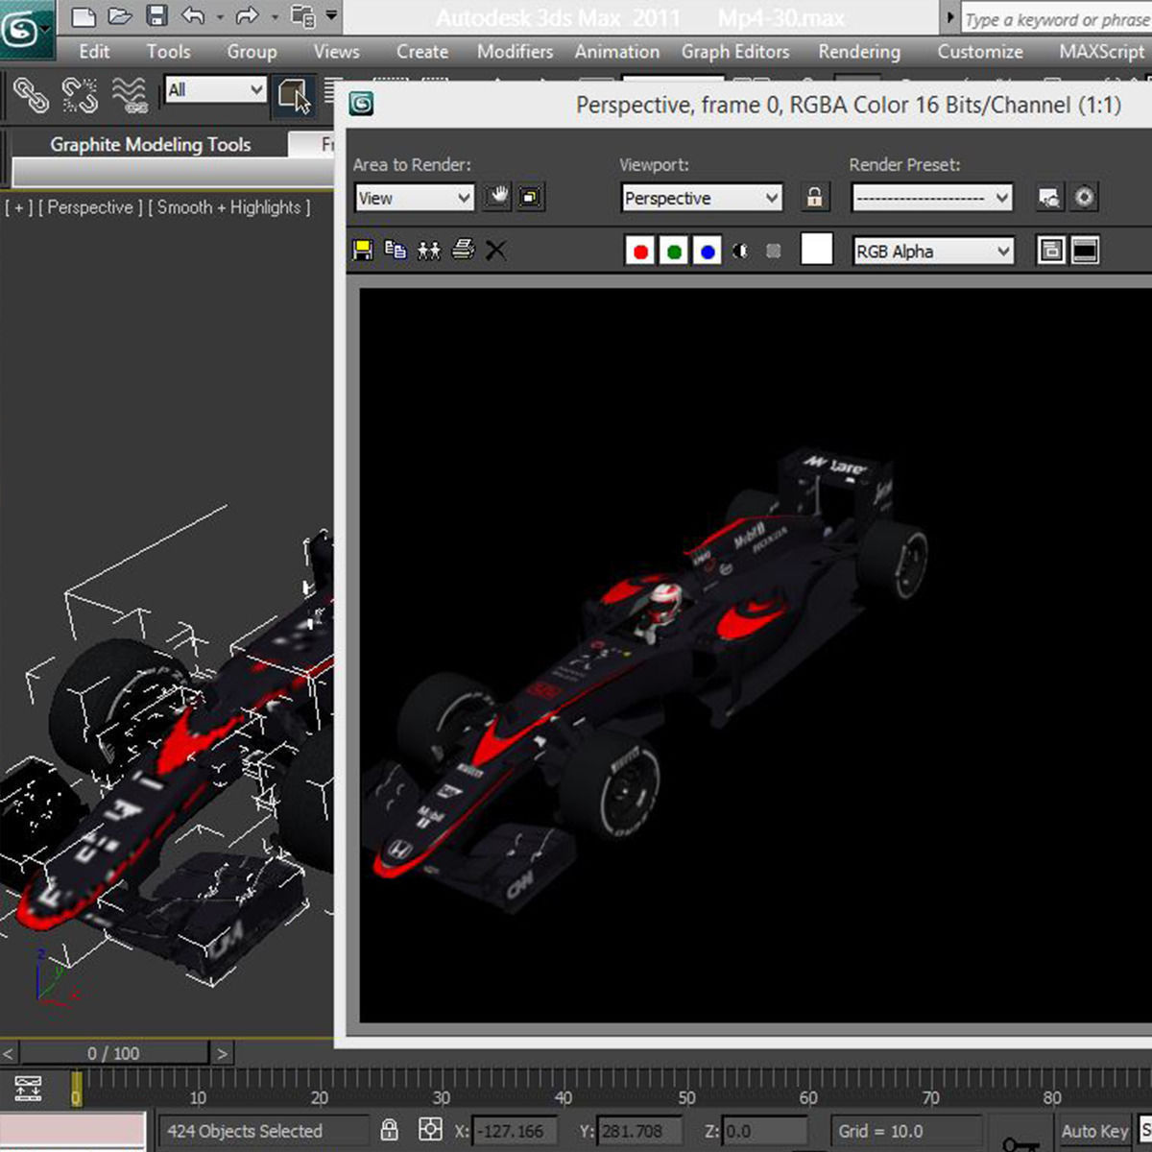Viewport: 1152px width, 1152px height.
Task: Activate the Select Object tool
Action: pyautogui.click(x=293, y=95)
